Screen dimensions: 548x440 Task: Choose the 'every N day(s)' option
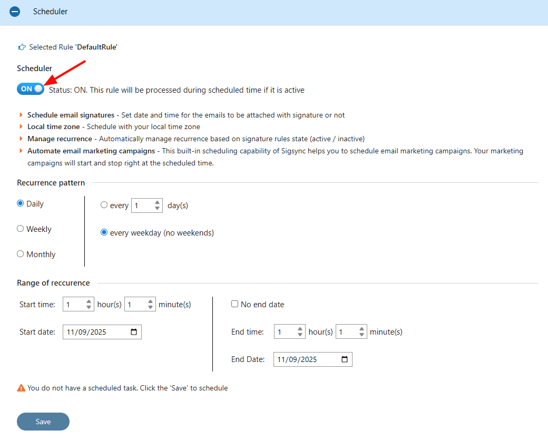tap(104, 206)
